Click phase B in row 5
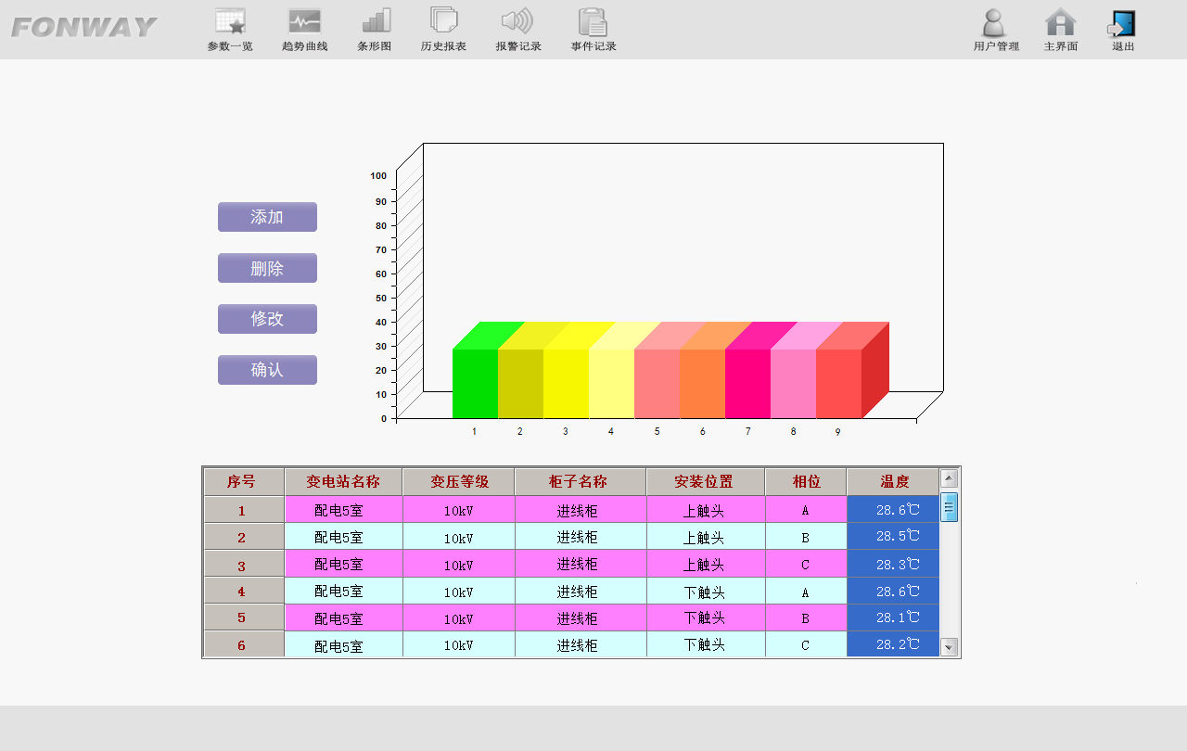This screenshot has height=751, width=1187. click(805, 618)
